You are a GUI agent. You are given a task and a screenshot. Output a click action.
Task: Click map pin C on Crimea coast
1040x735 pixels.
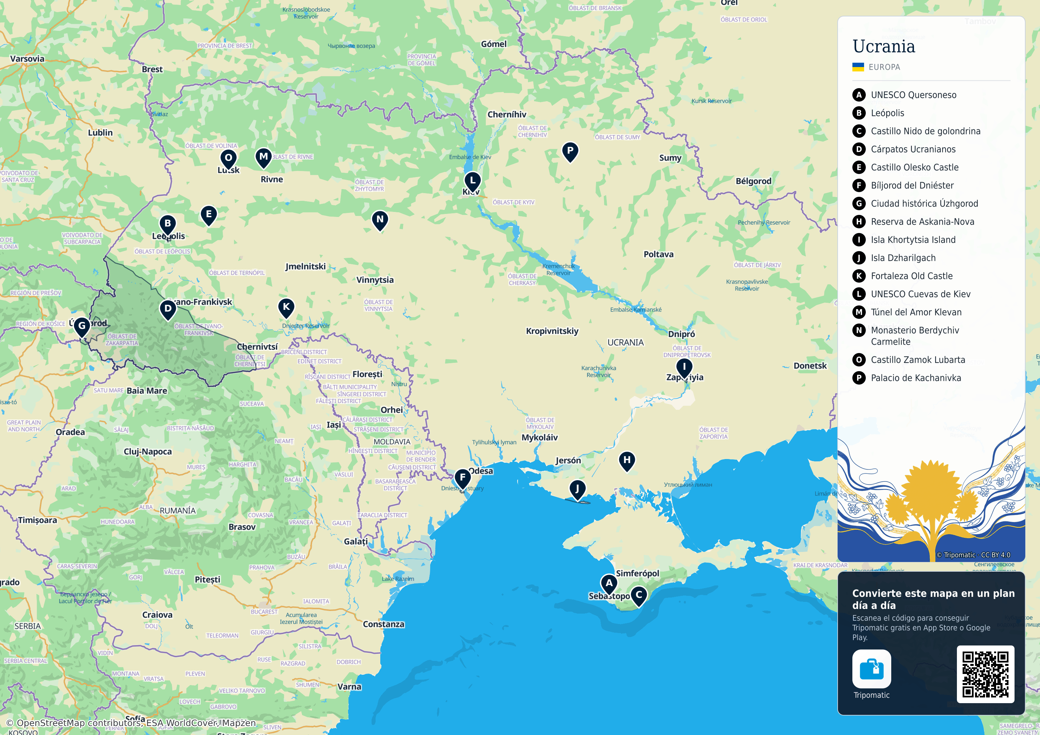point(639,596)
